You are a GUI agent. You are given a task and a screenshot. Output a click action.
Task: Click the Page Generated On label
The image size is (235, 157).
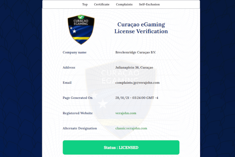pyautogui.click(x=78, y=98)
